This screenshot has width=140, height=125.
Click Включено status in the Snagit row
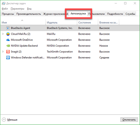(84, 51)
